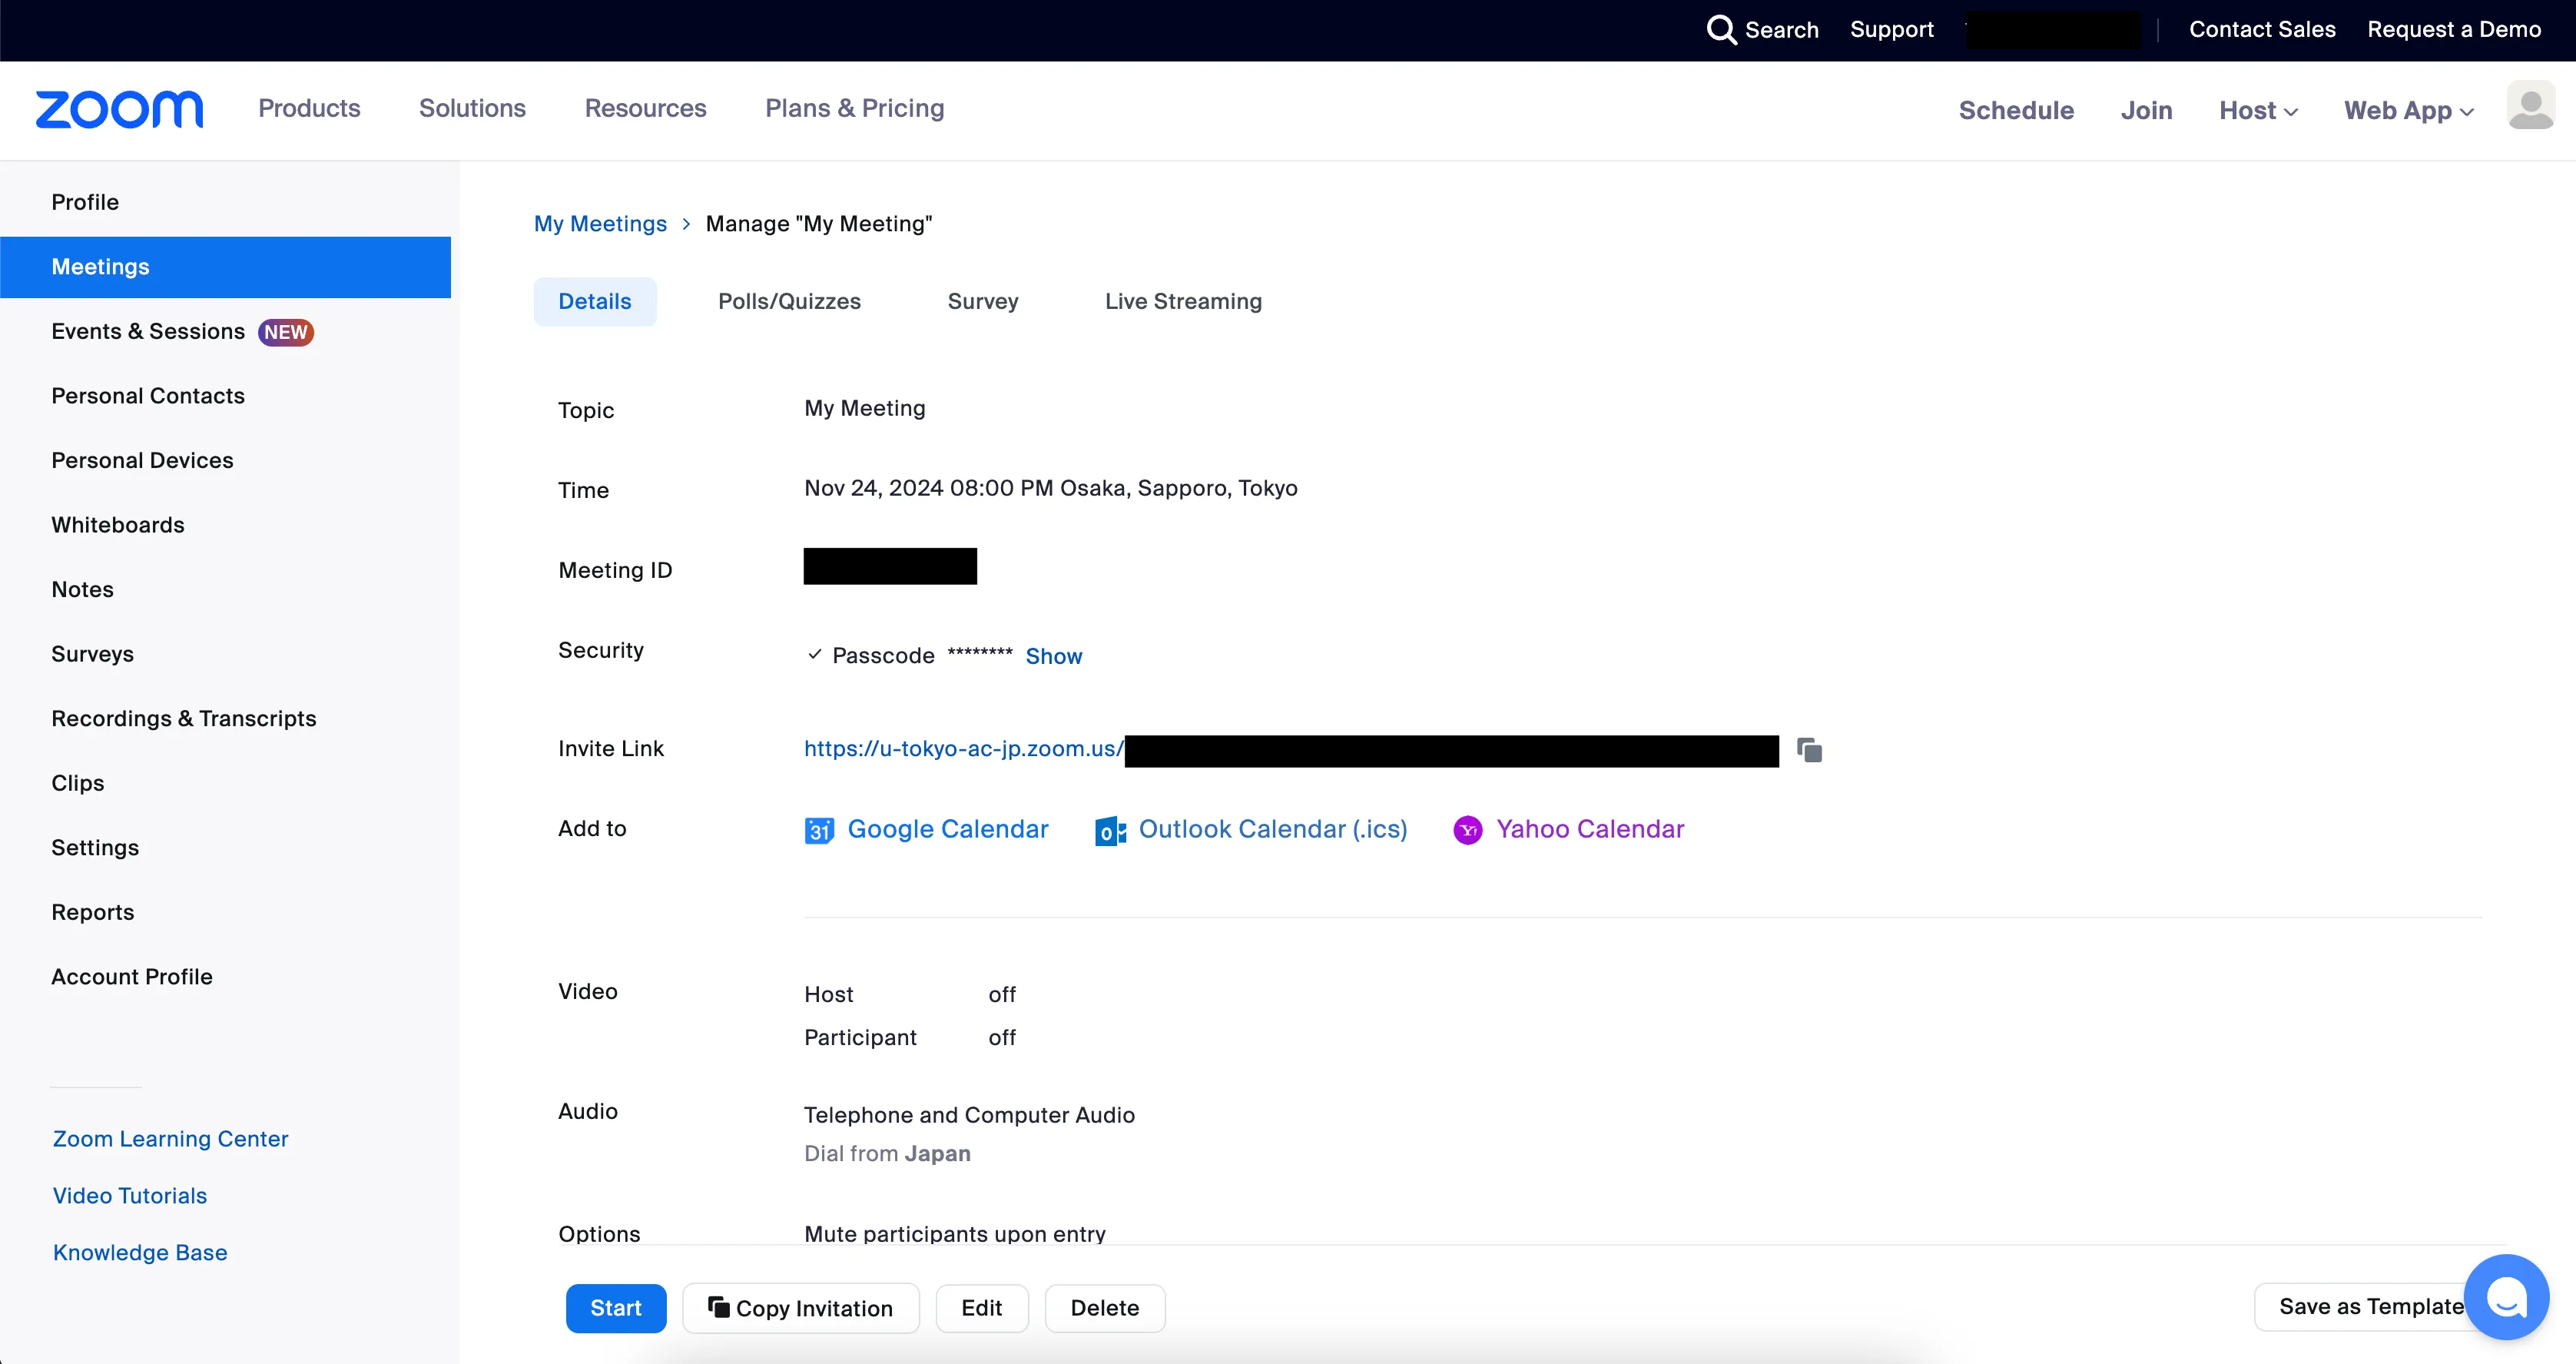Screen dimensions: 2576x1364
Task: Go back to My Meetings breadcrumb
Action: (x=600, y=224)
